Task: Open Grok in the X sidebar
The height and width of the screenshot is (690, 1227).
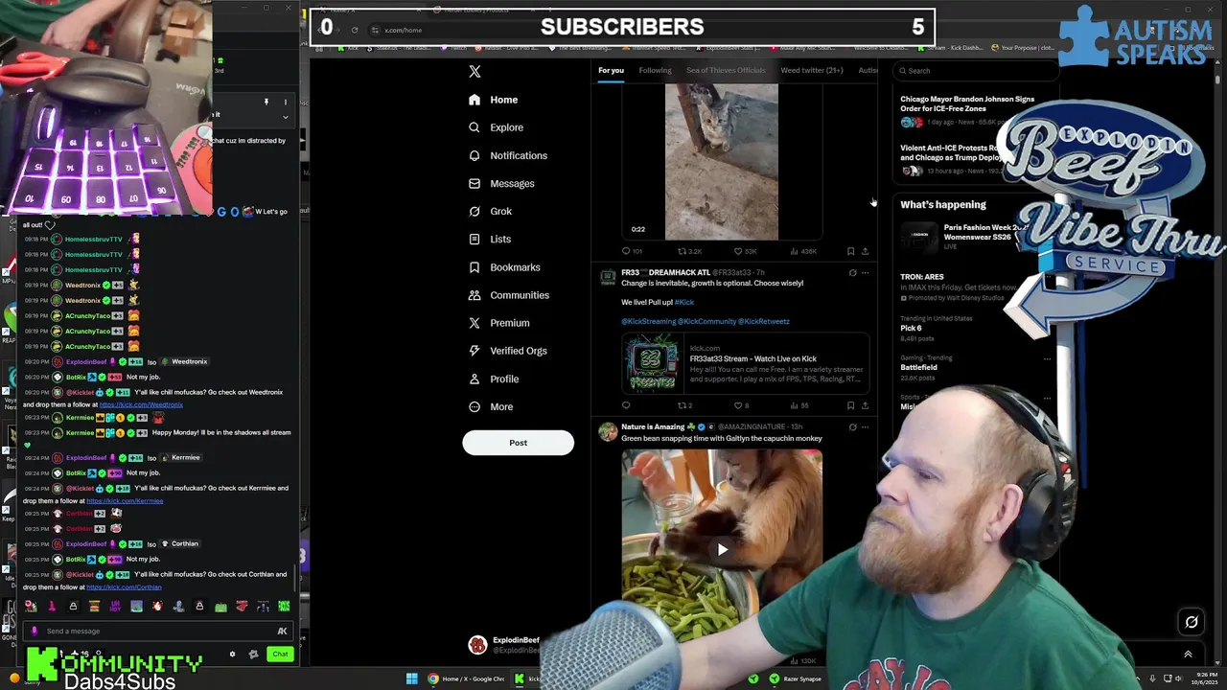Action: [x=490, y=211]
